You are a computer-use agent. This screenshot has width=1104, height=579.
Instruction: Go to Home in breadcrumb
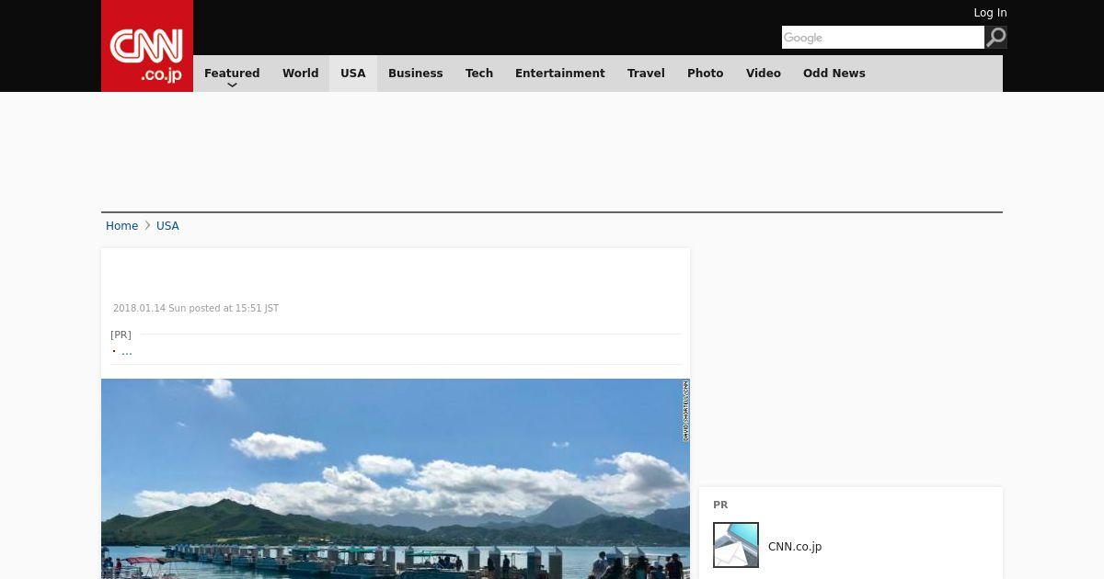(x=121, y=226)
